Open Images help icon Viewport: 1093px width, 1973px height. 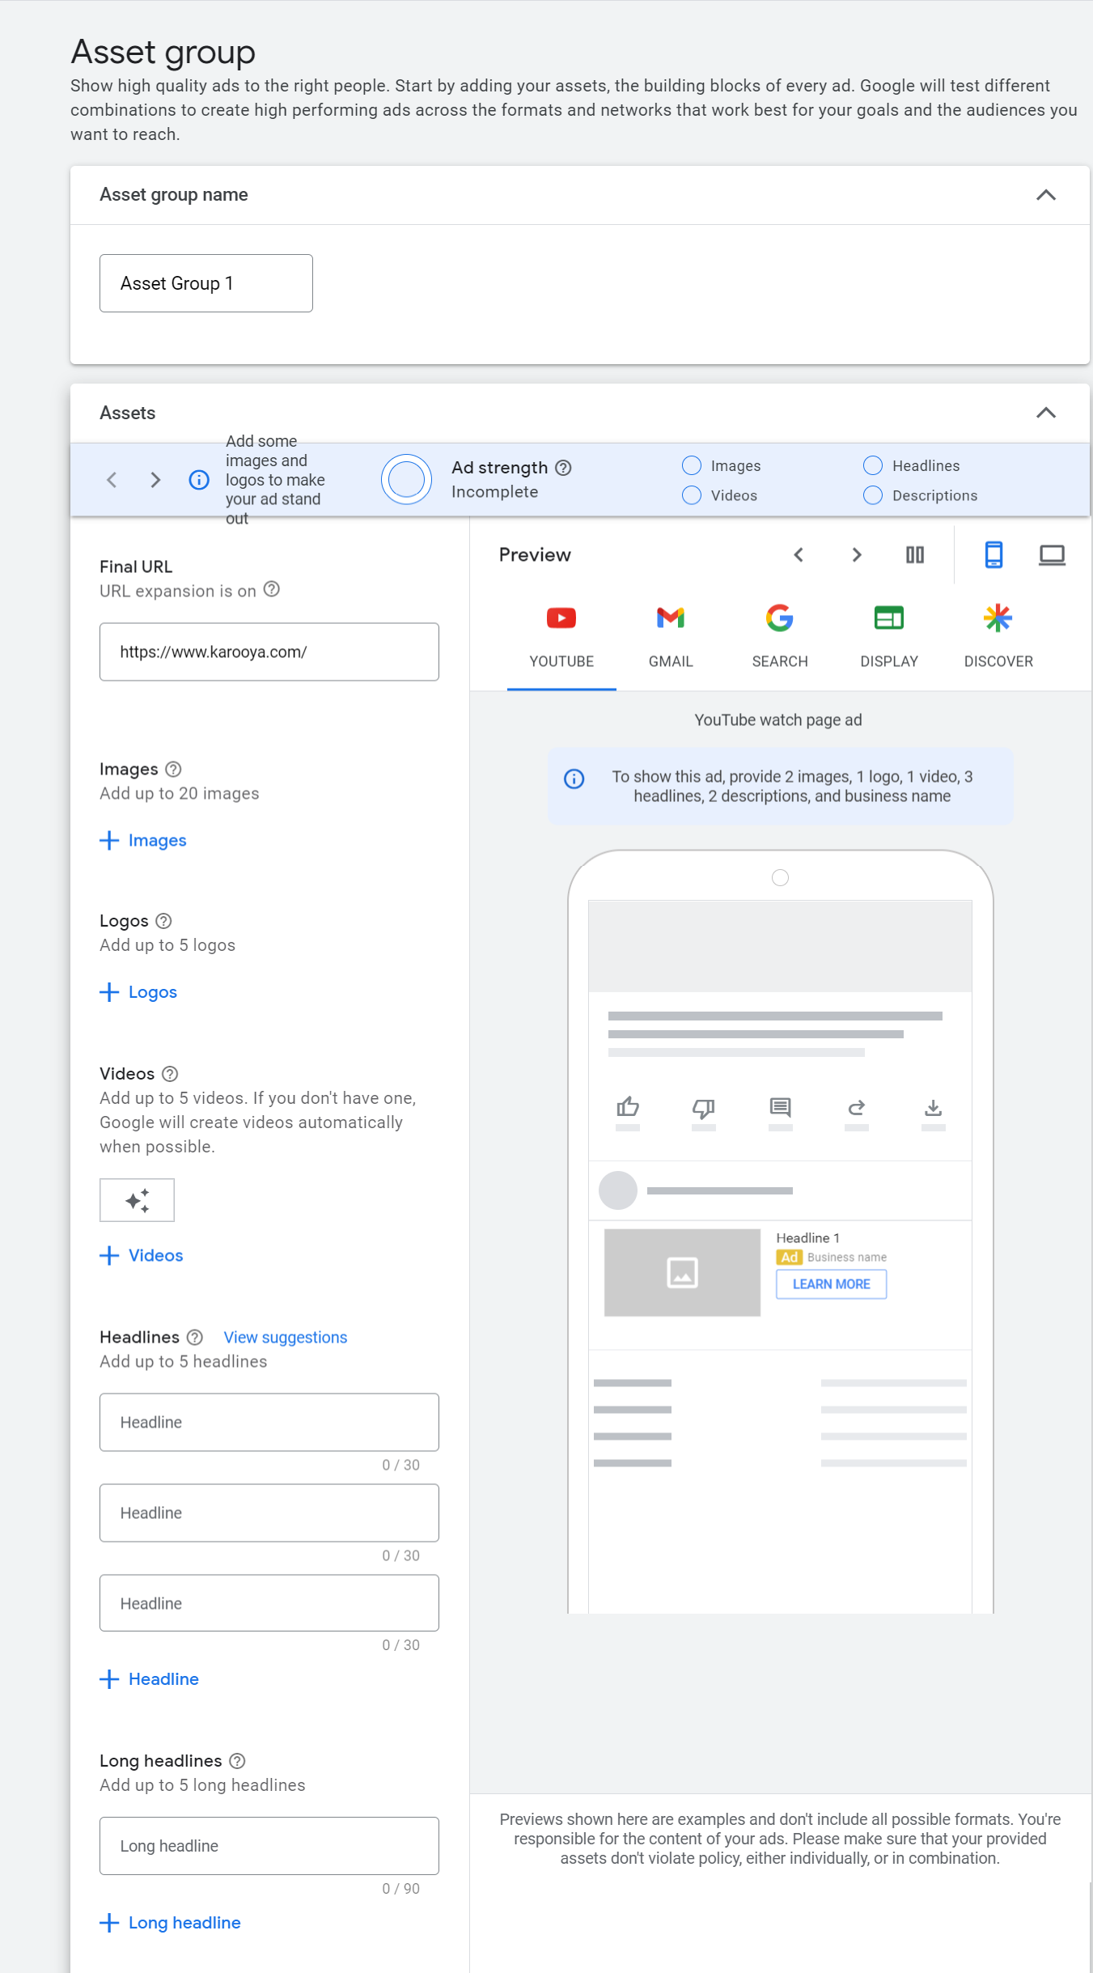(173, 769)
